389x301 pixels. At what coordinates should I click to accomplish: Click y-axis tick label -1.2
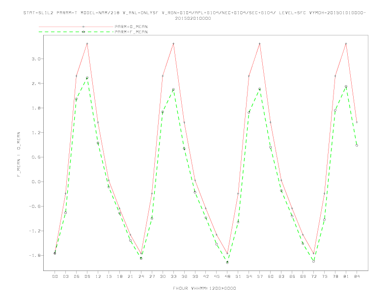click(x=34, y=231)
